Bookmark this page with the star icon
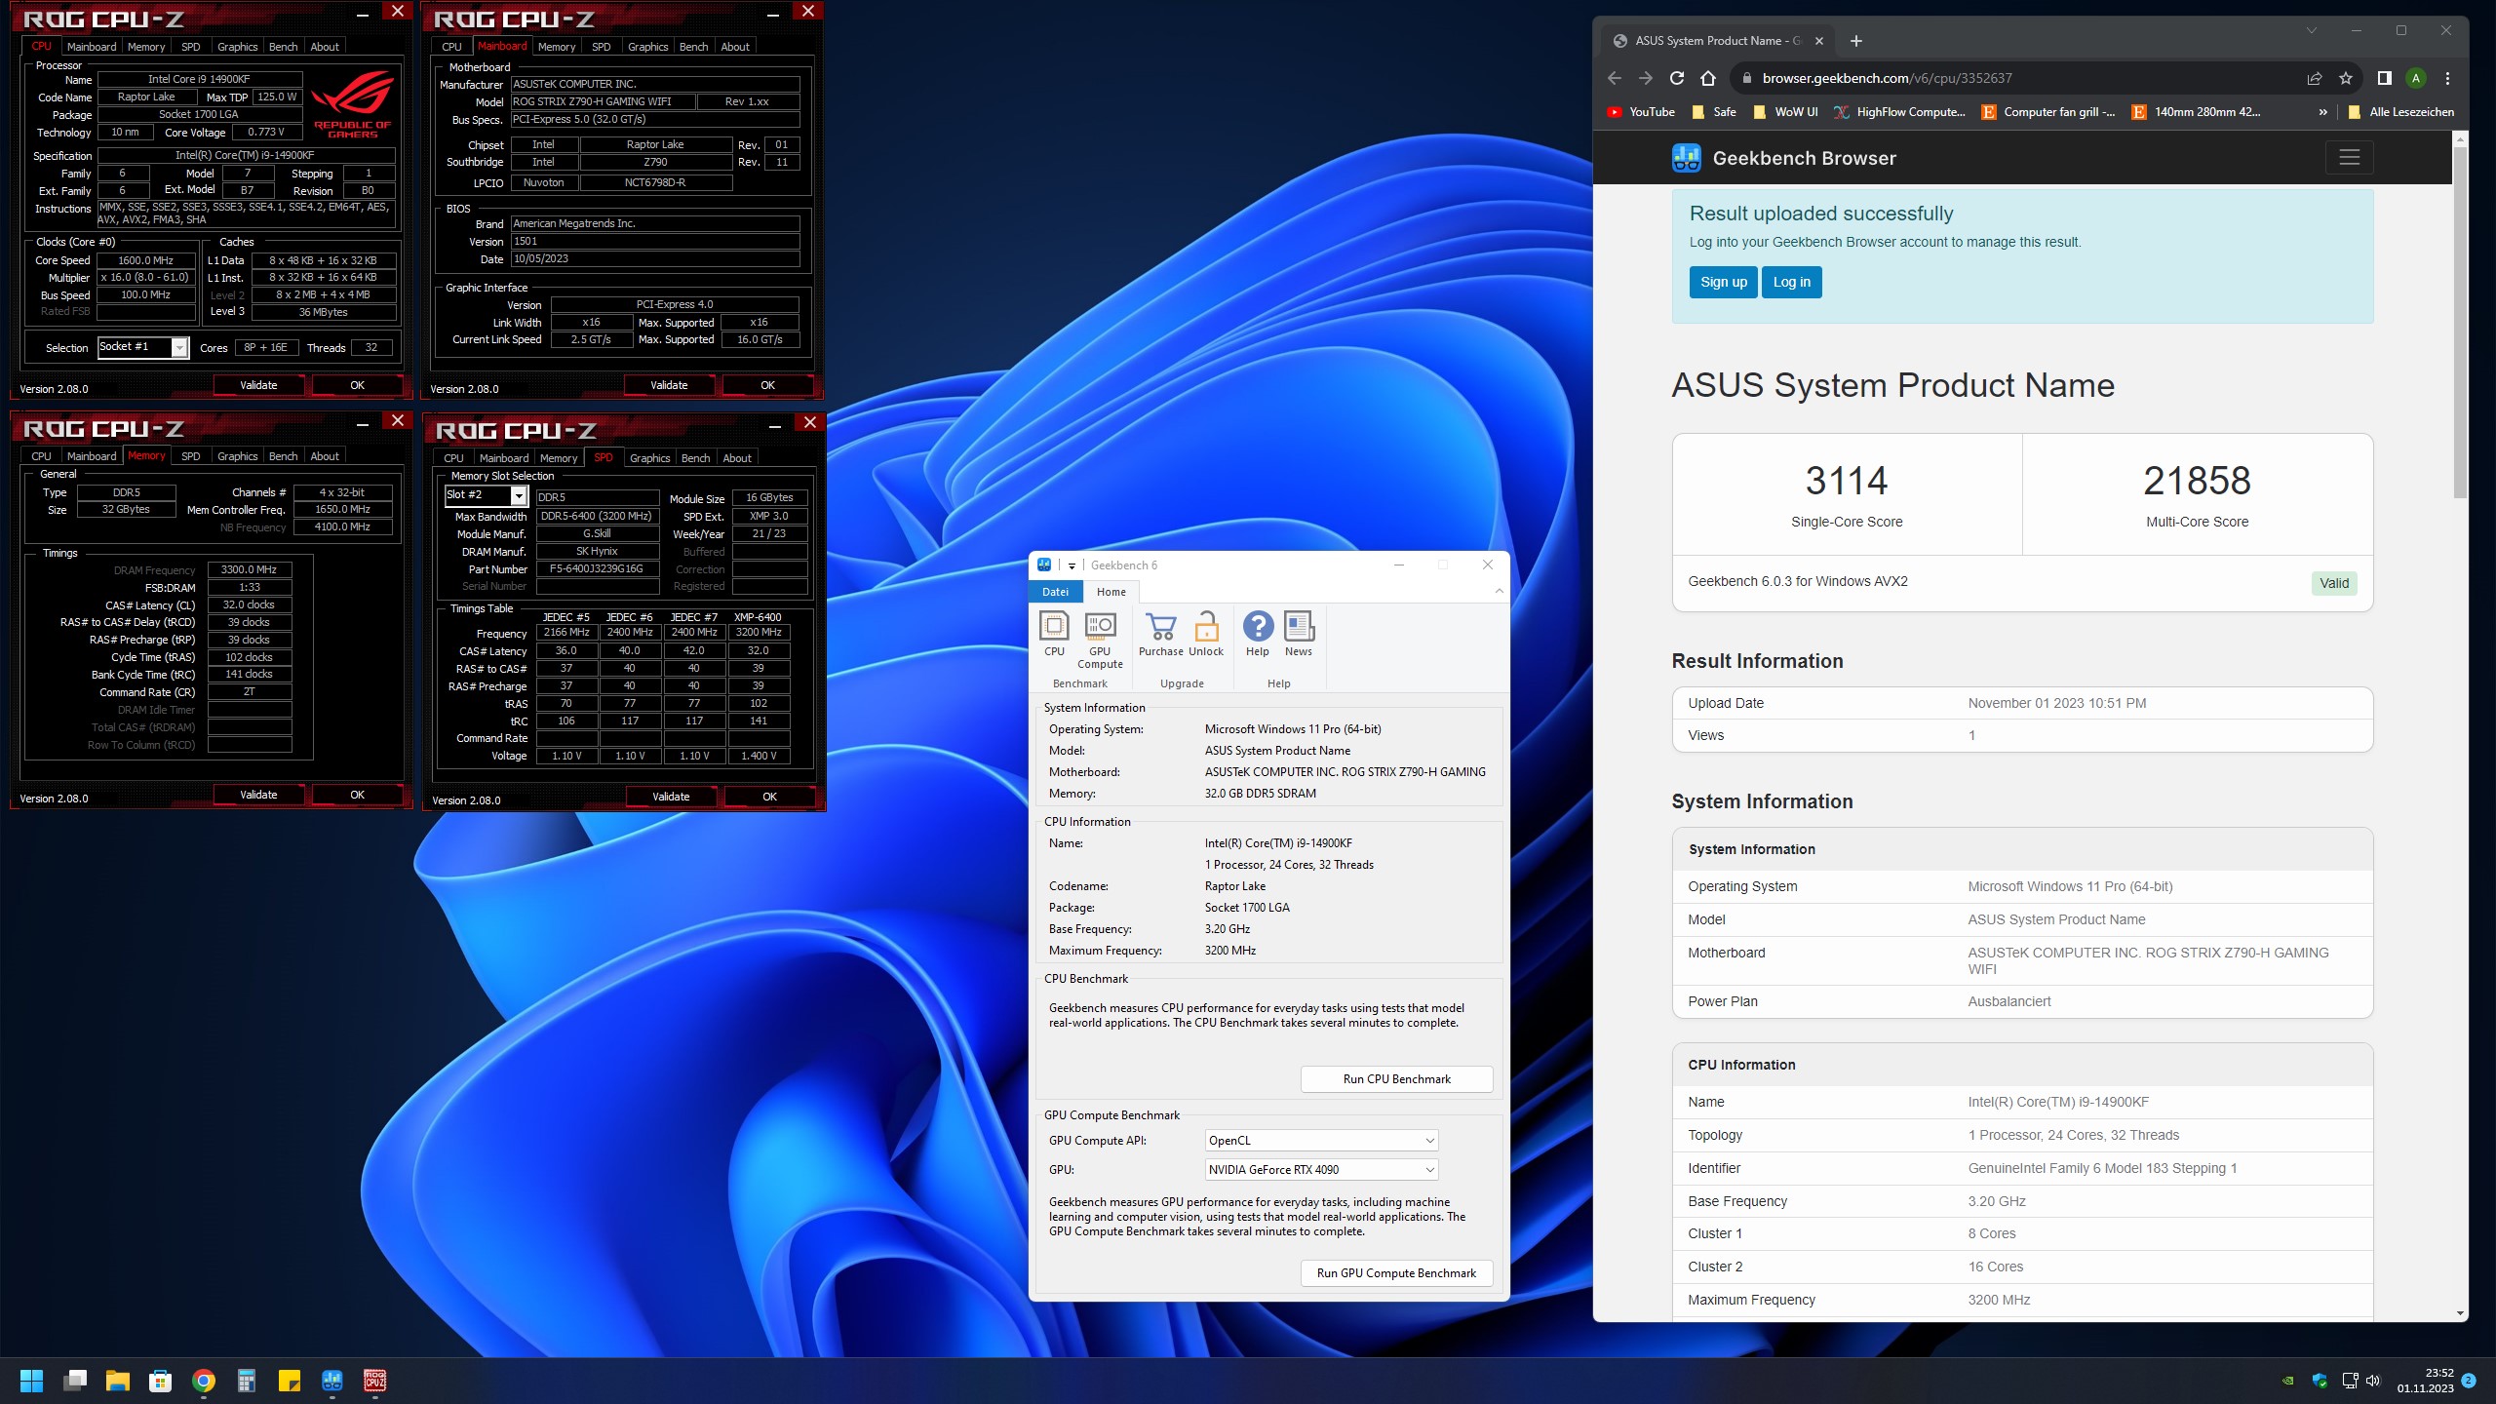 pos(2346,78)
